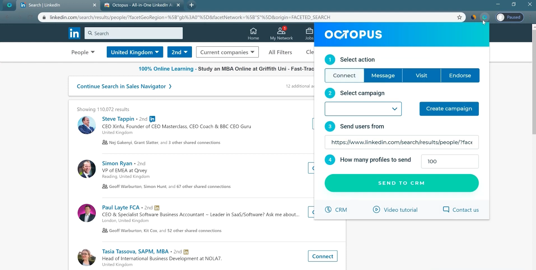
Task: Open the Select campaign dropdown
Action: pos(363,109)
